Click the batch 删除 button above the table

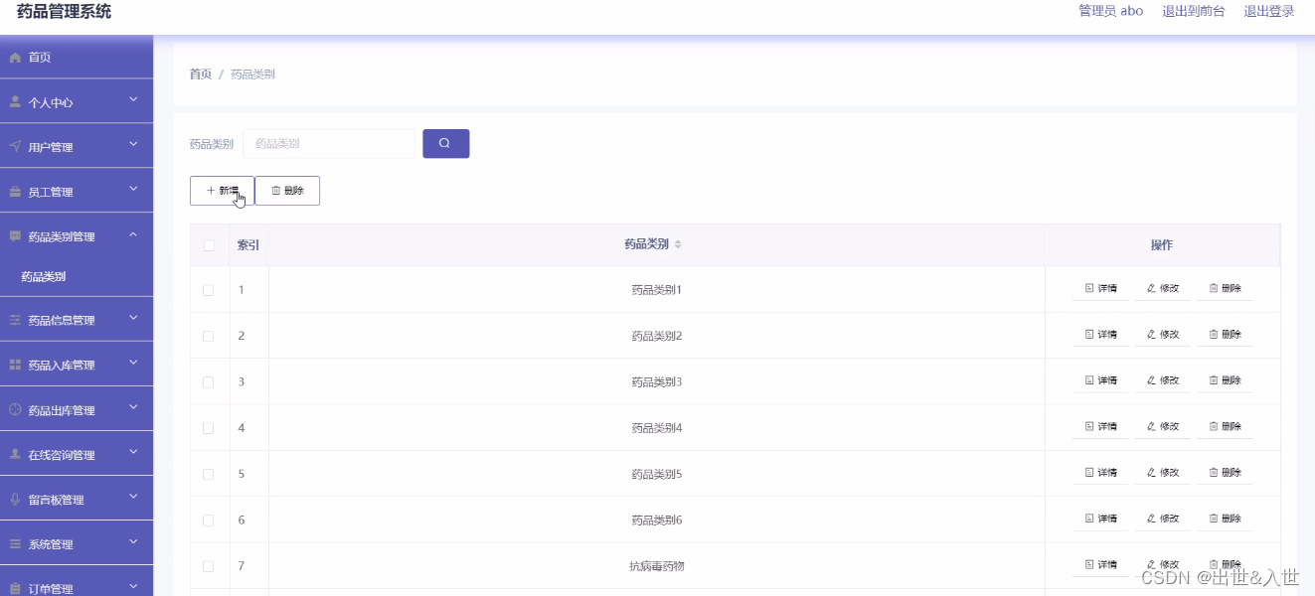point(287,191)
